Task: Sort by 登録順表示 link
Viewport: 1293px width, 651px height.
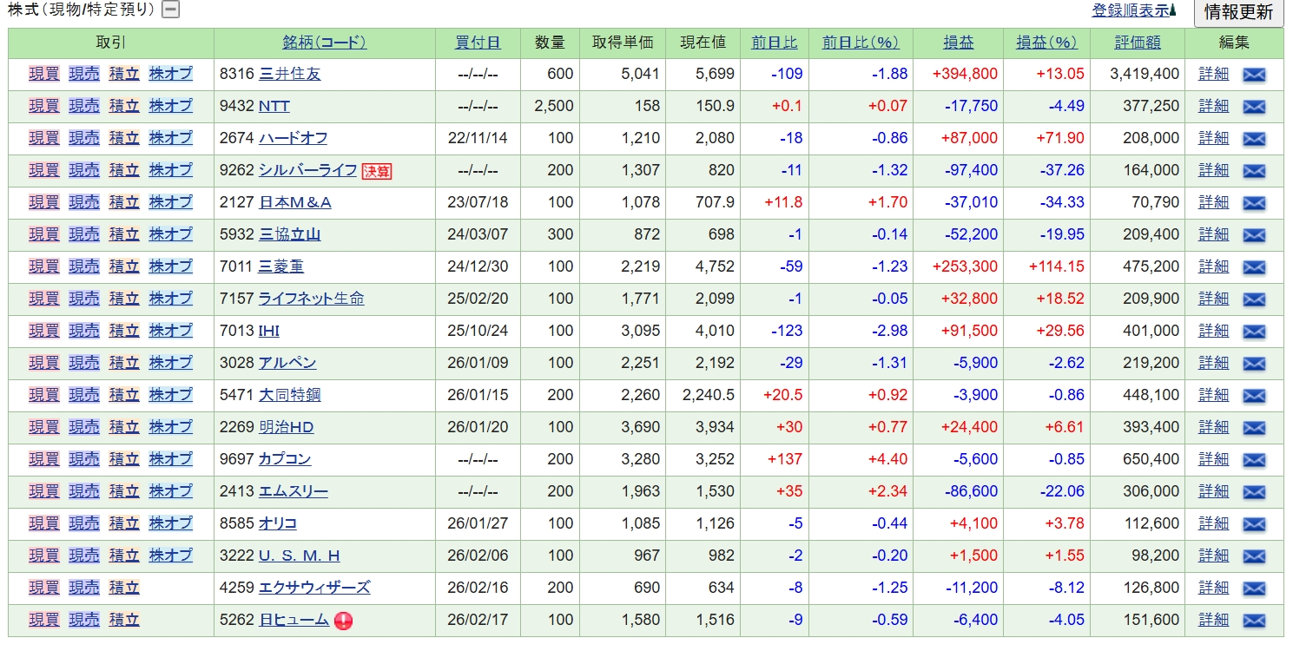Action: [1133, 11]
